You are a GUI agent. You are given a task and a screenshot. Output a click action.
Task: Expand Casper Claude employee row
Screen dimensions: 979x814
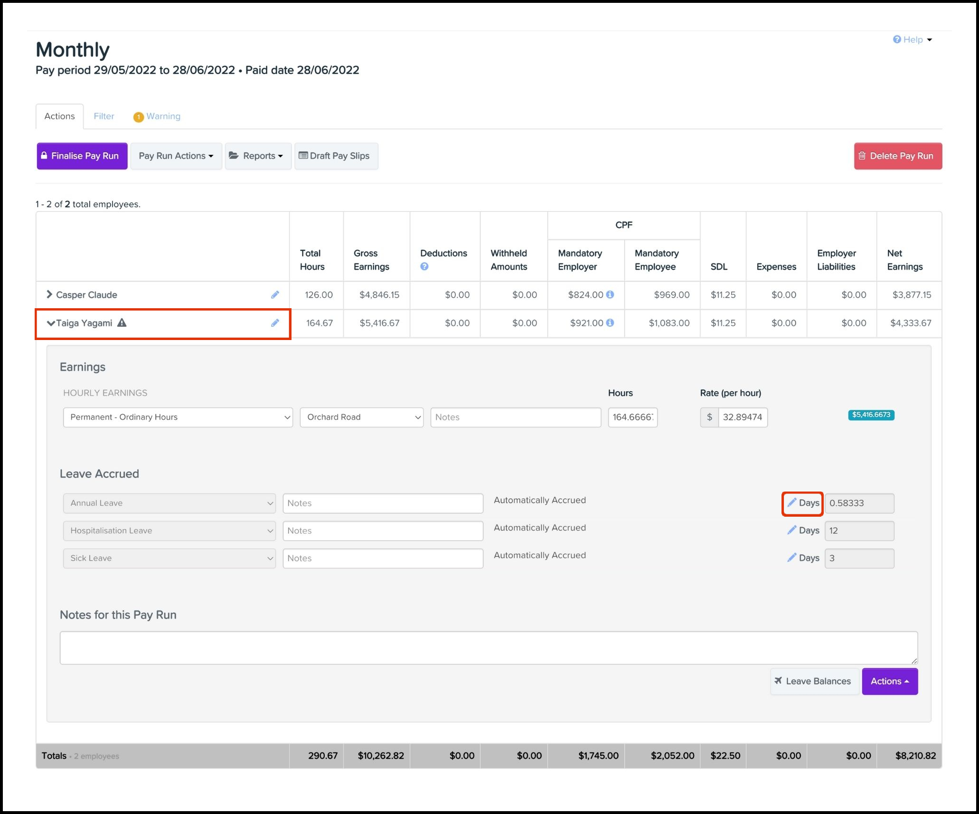pos(49,294)
